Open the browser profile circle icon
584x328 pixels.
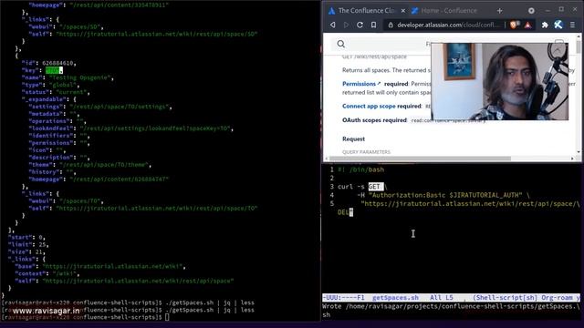click(531, 11)
